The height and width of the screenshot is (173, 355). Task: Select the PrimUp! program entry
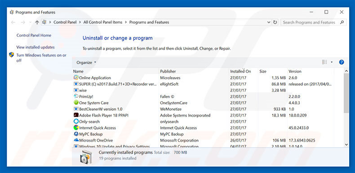[x=86, y=96]
